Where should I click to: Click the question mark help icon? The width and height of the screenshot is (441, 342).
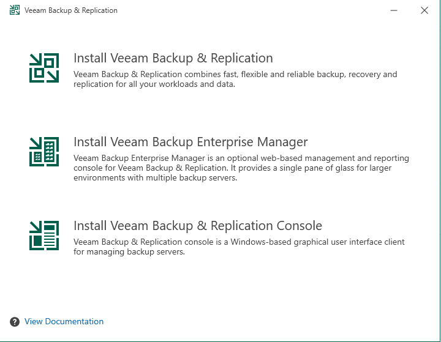[x=15, y=321]
